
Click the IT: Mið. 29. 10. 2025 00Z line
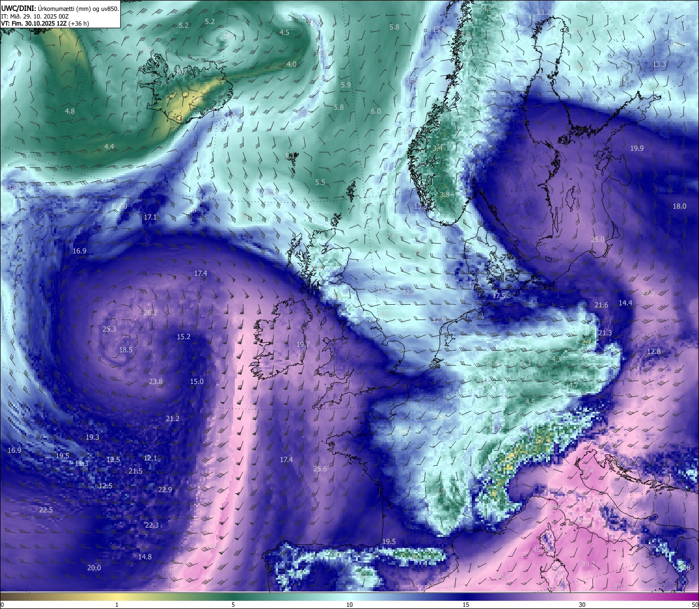35,16
